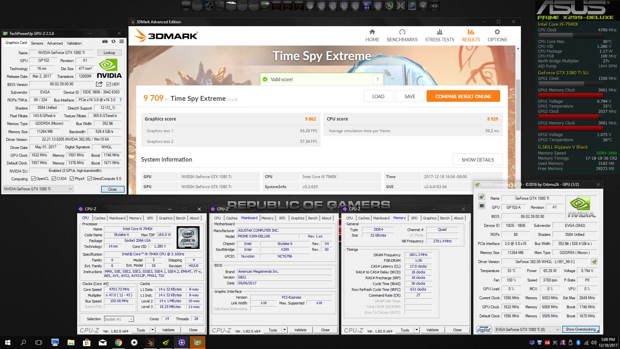This screenshot has width=620, height=349.
Task: Open 3DMark BENCHMARKS section
Action: [402, 36]
